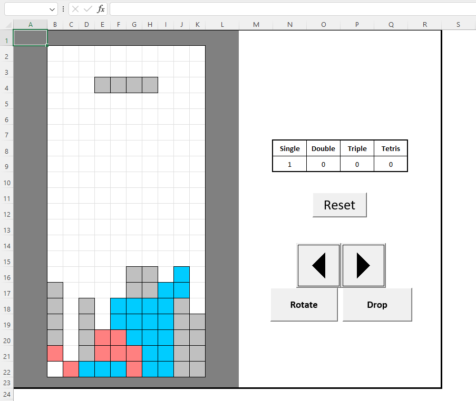Screen dimensions: 476x401
Task: Move the piece right with the right arrow
Action: [363, 266]
